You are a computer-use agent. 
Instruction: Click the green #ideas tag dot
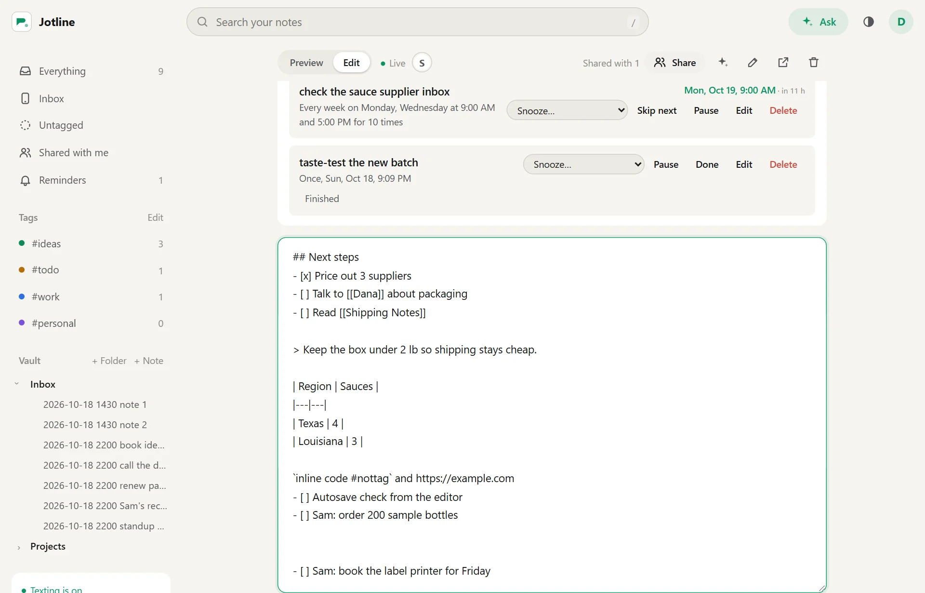pos(22,243)
